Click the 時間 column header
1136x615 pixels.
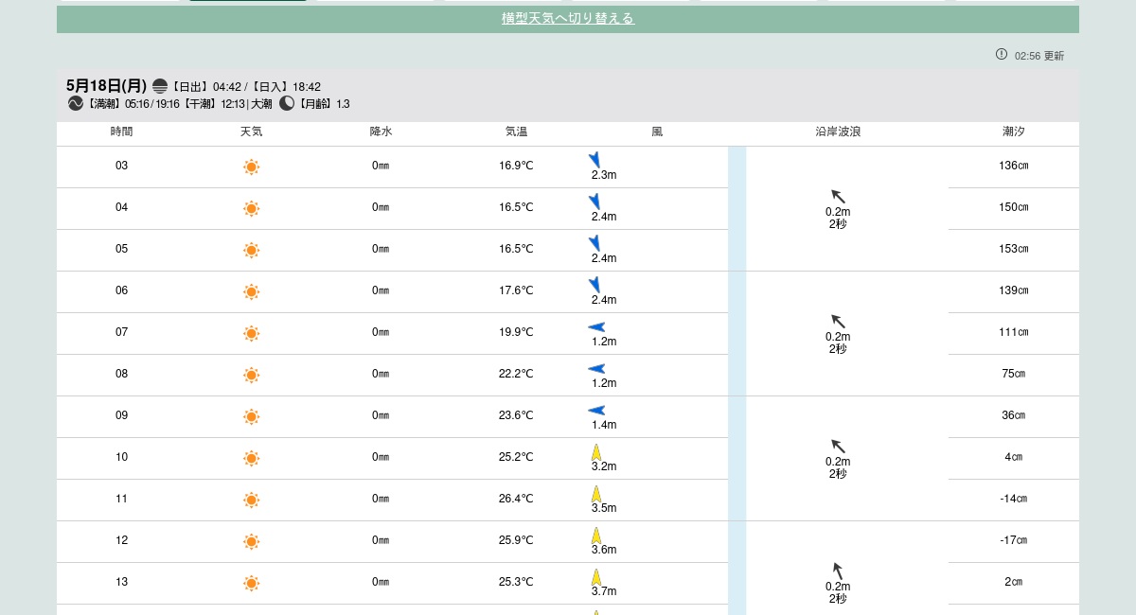121,132
